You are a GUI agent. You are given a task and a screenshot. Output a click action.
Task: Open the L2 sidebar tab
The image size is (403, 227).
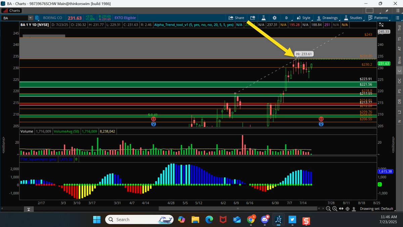coord(399,111)
